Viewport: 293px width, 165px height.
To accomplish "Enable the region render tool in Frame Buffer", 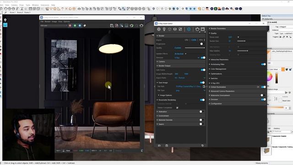I will [122, 26].
